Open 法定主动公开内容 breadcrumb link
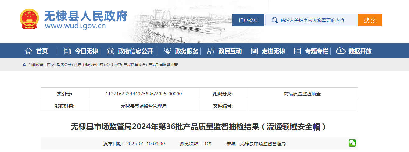Viewport: 409px width, 152px height. 89,65
